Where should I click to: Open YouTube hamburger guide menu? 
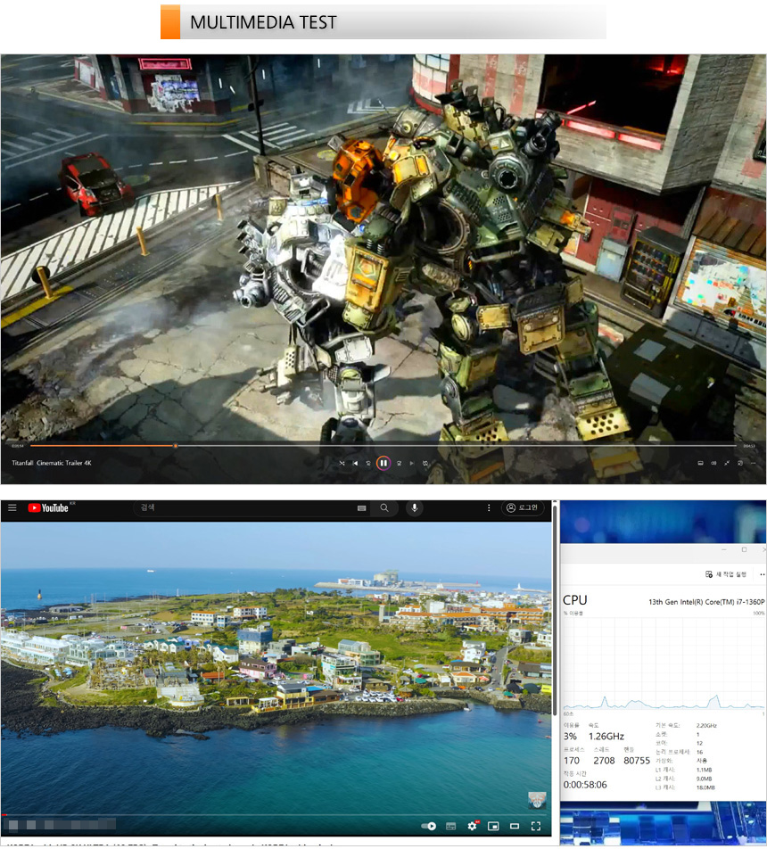[12, 507]
